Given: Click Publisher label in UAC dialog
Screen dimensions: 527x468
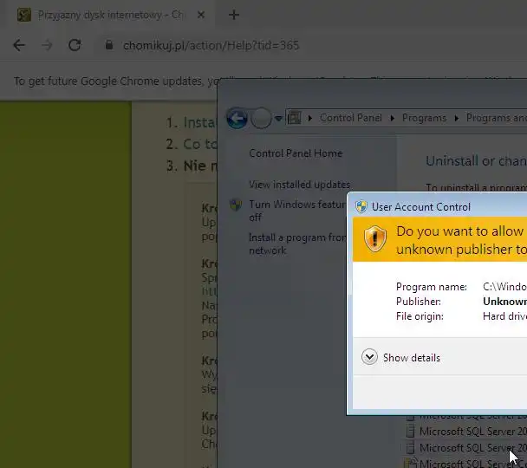Looking at the screenshot, I should pos(419,302).
